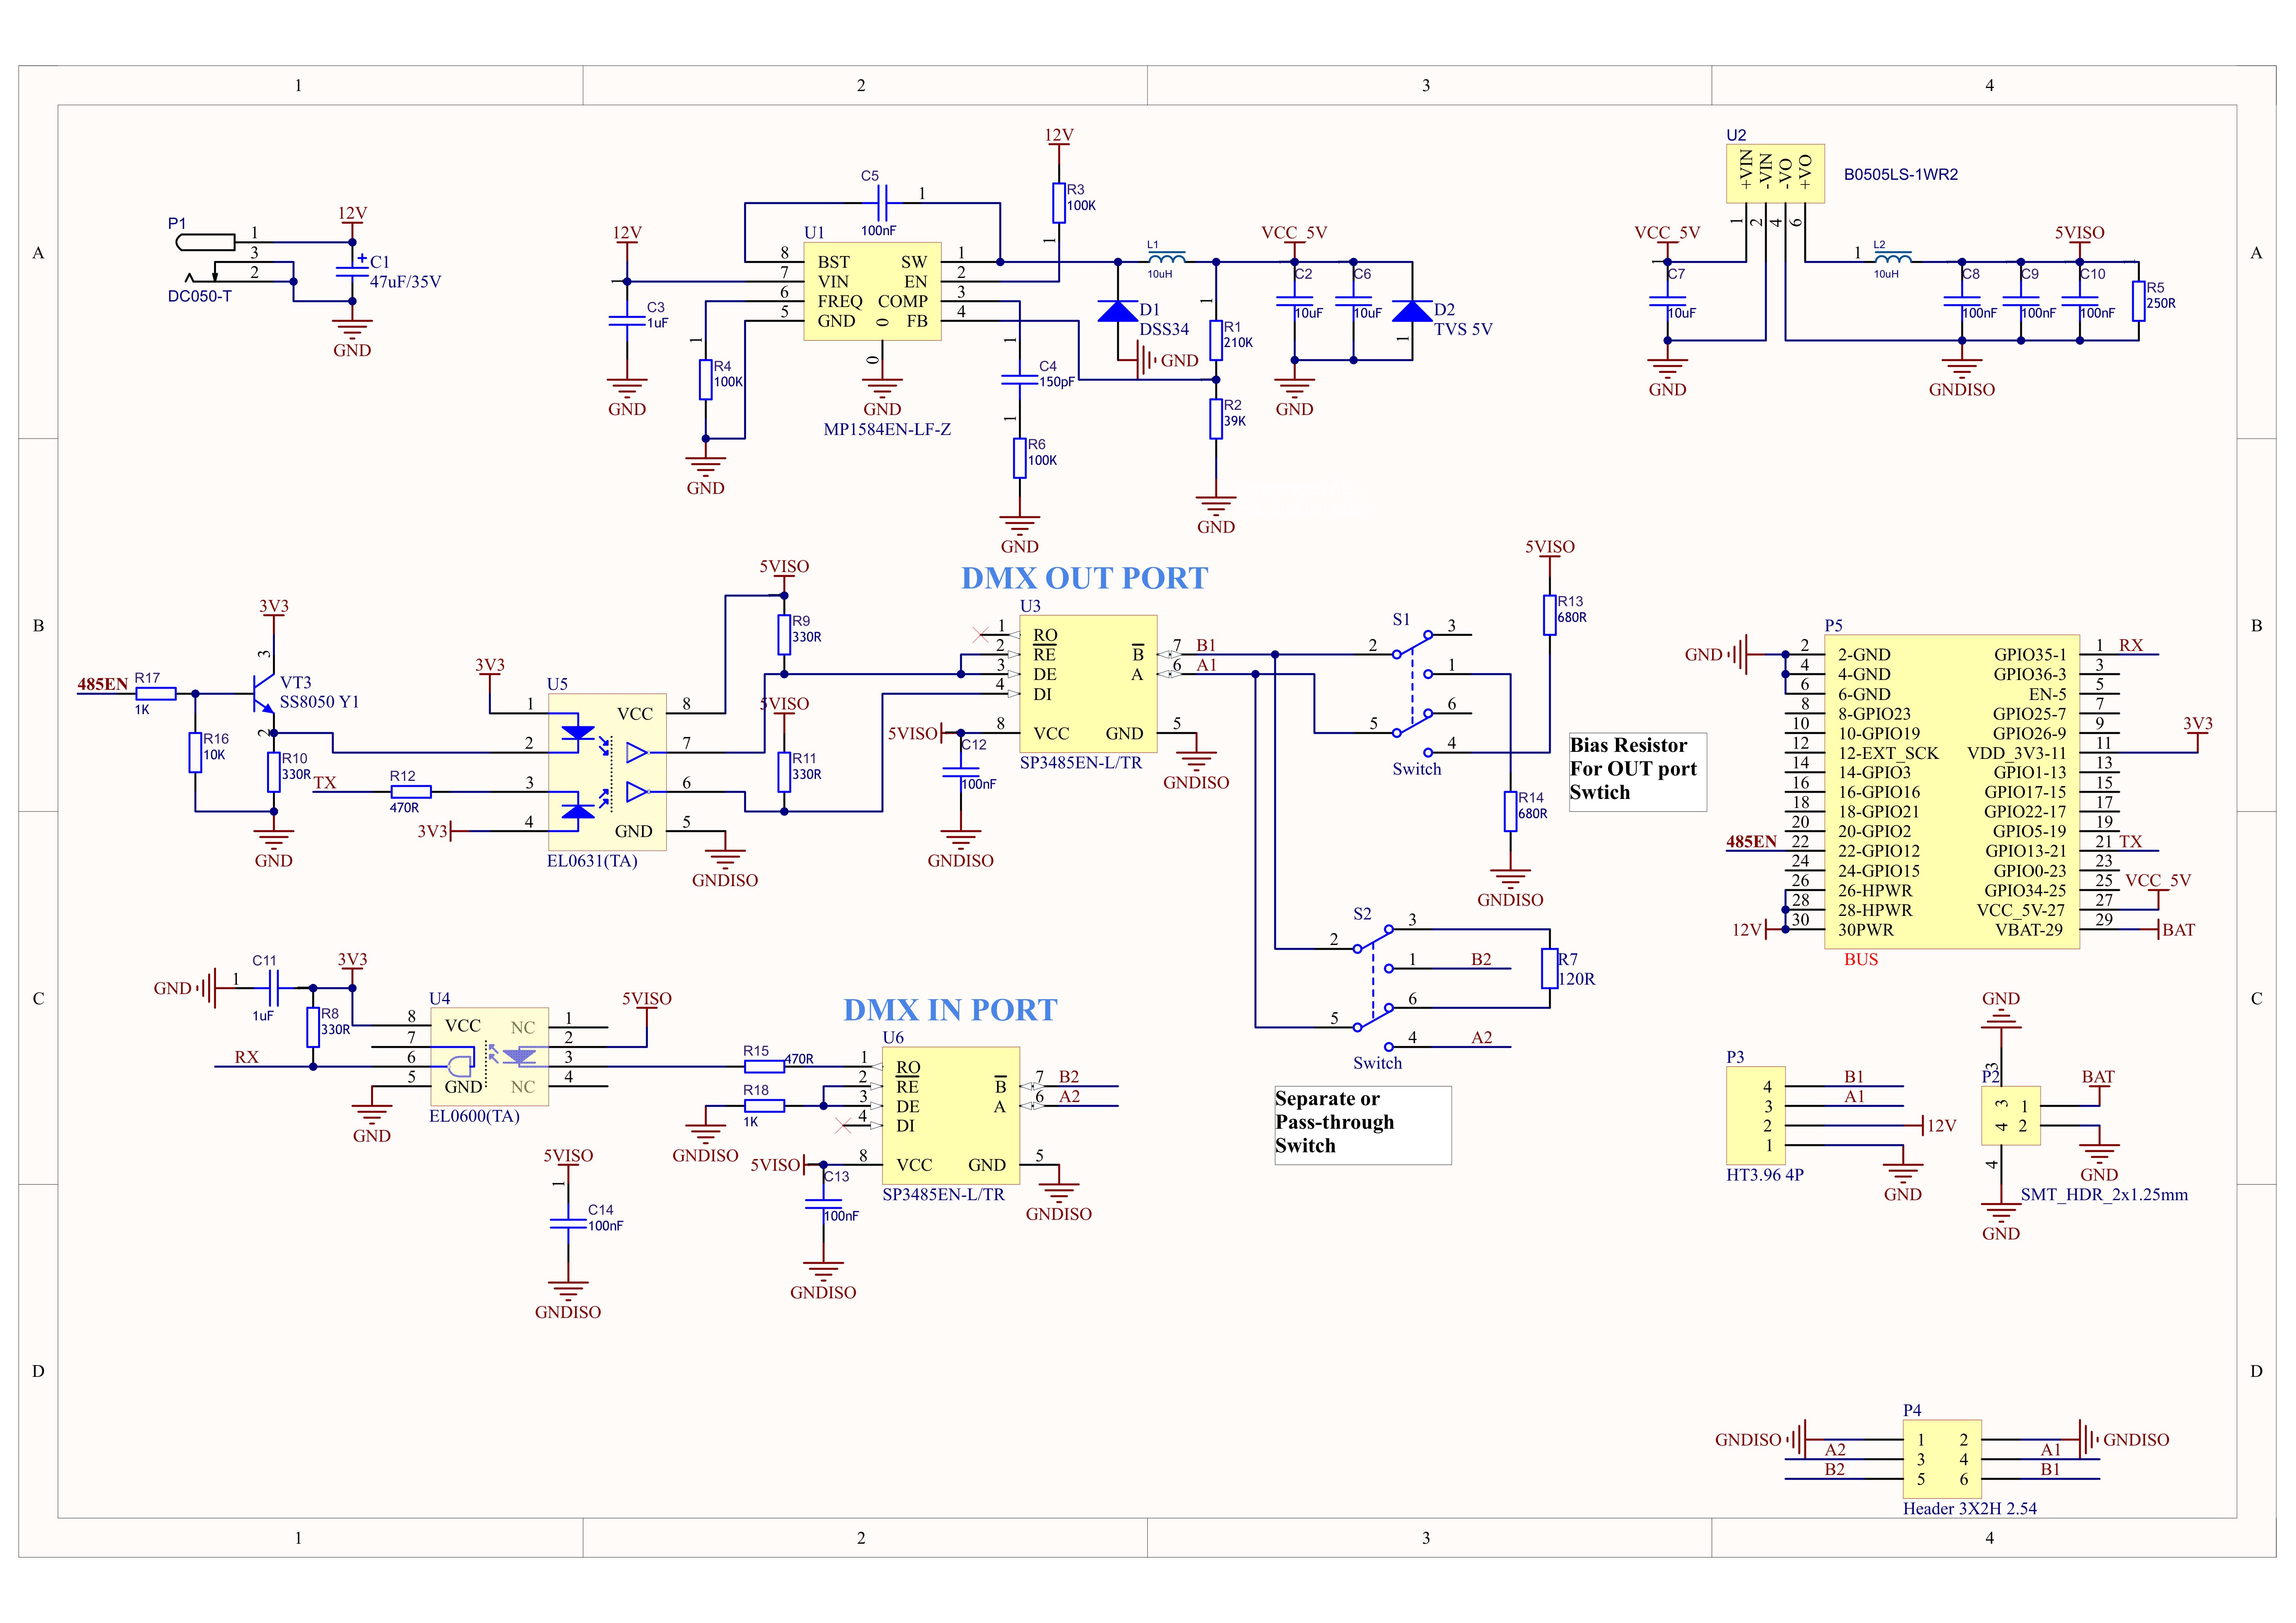Click the MP1584EN-LF-Z part label
Image resolution: width=2296 pixels, height=1623 pixels.
click(x=887, y=429)
